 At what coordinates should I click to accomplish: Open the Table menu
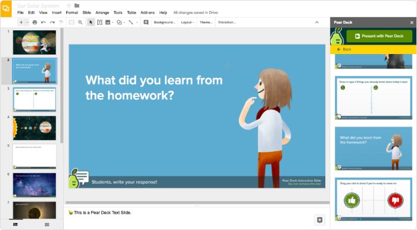(x=132, y=12)
